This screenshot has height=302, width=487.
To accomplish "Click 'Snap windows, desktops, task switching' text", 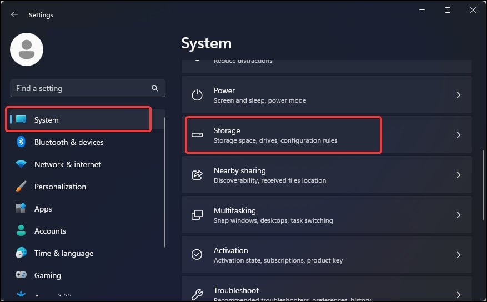I will [x=273, y=220].
